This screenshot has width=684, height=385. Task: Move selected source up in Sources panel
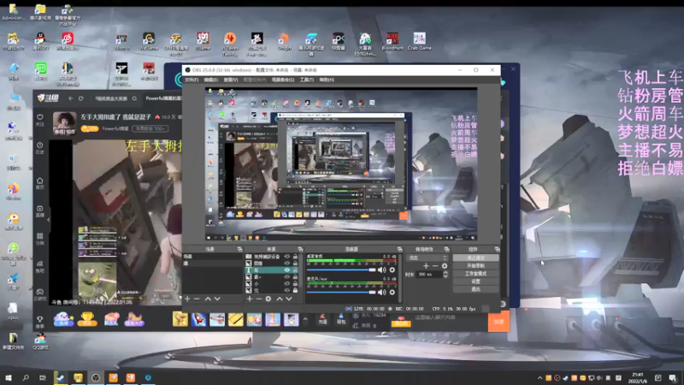coord(280,299)
